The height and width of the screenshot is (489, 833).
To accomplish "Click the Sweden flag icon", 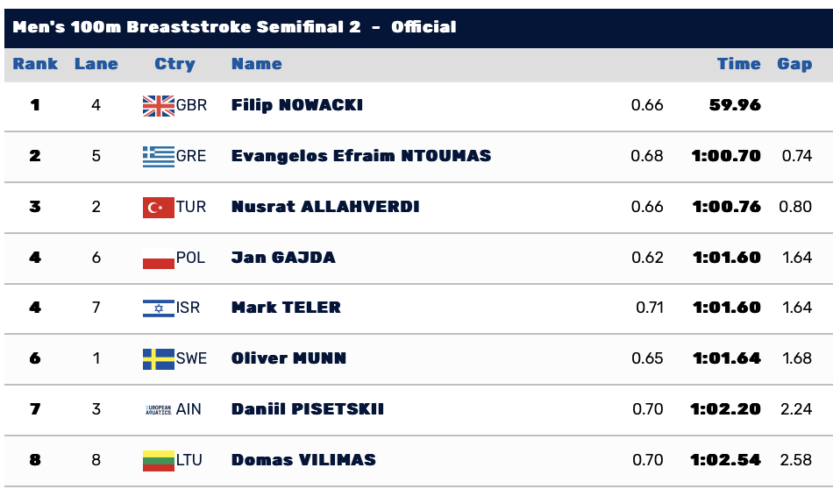I will coord(159,359).
